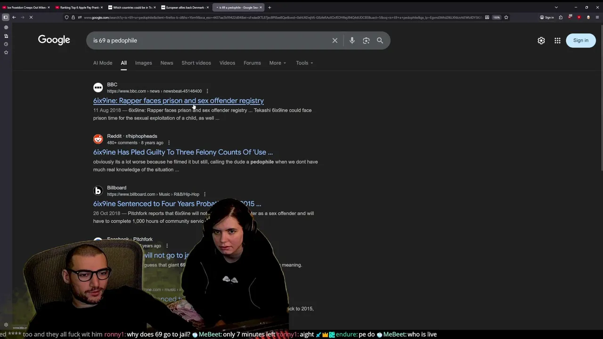Clear the search query with the X
Image resolution: width=603 pixels, height=339 pixels.
click(335, 40)
